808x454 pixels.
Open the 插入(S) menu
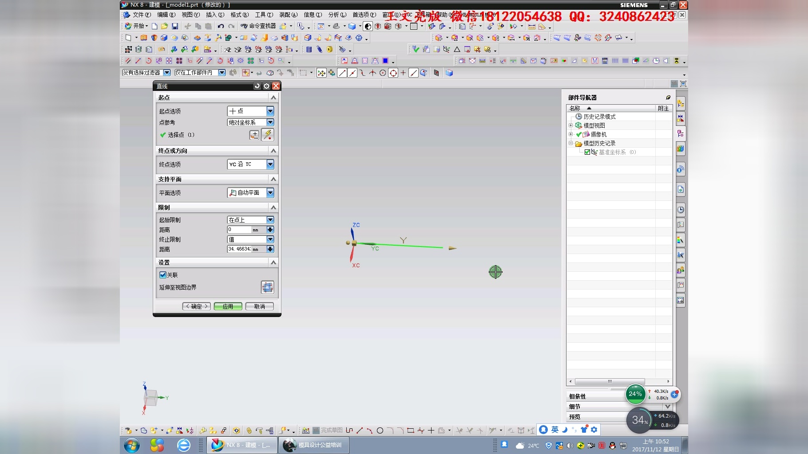pos(215,15)
